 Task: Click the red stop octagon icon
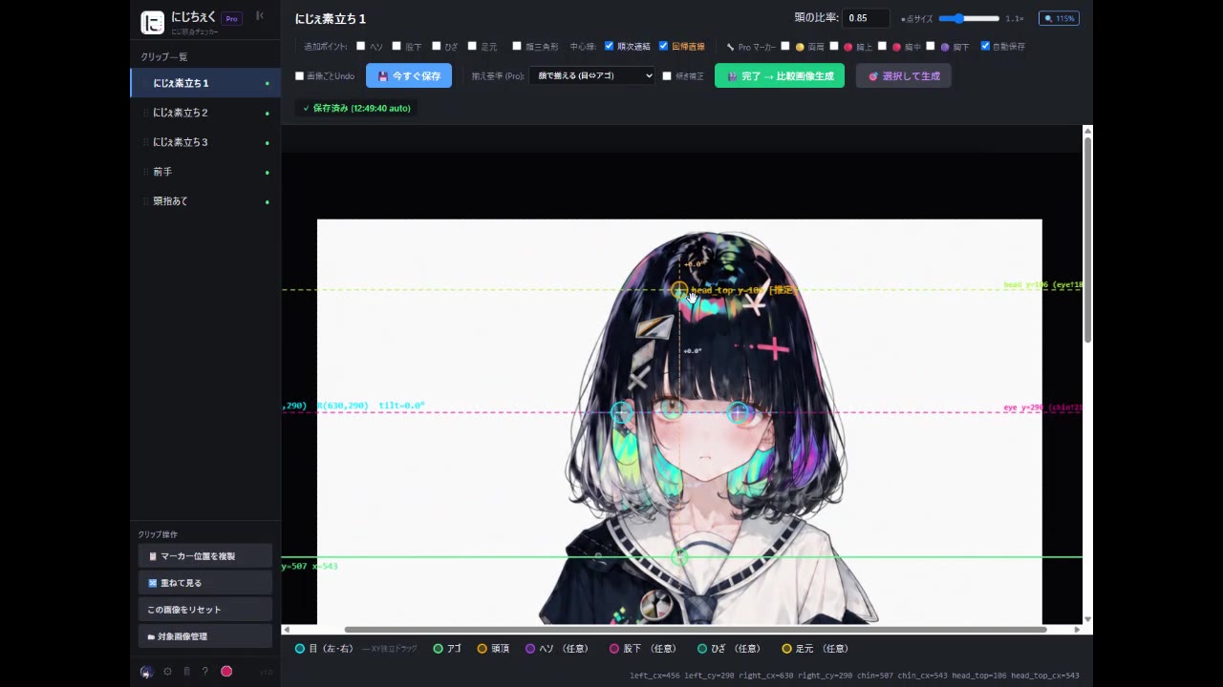[226, 672]
